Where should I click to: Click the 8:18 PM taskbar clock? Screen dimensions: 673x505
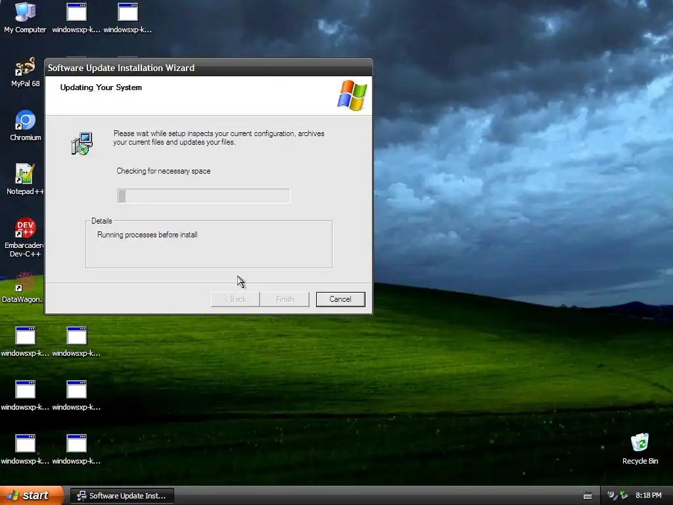(649, 496)
